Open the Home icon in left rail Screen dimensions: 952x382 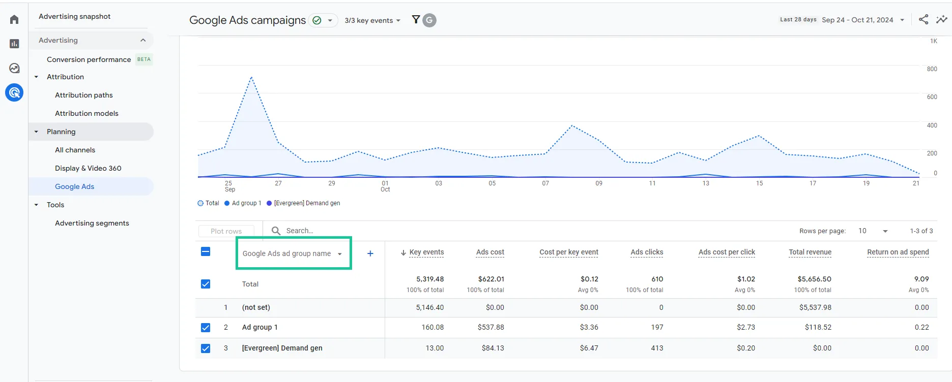(x=14, y=20)
